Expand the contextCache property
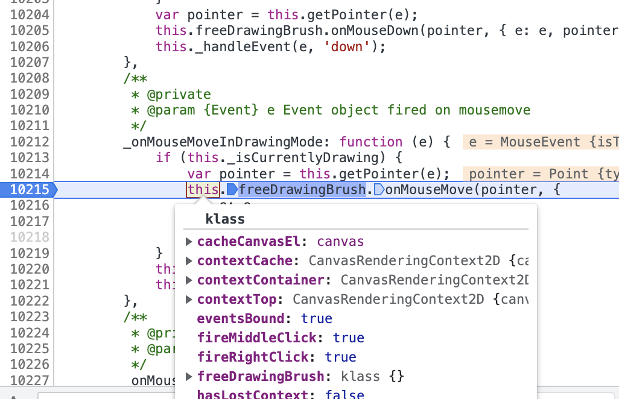619x399 pixels. click(x=189, y=261)
